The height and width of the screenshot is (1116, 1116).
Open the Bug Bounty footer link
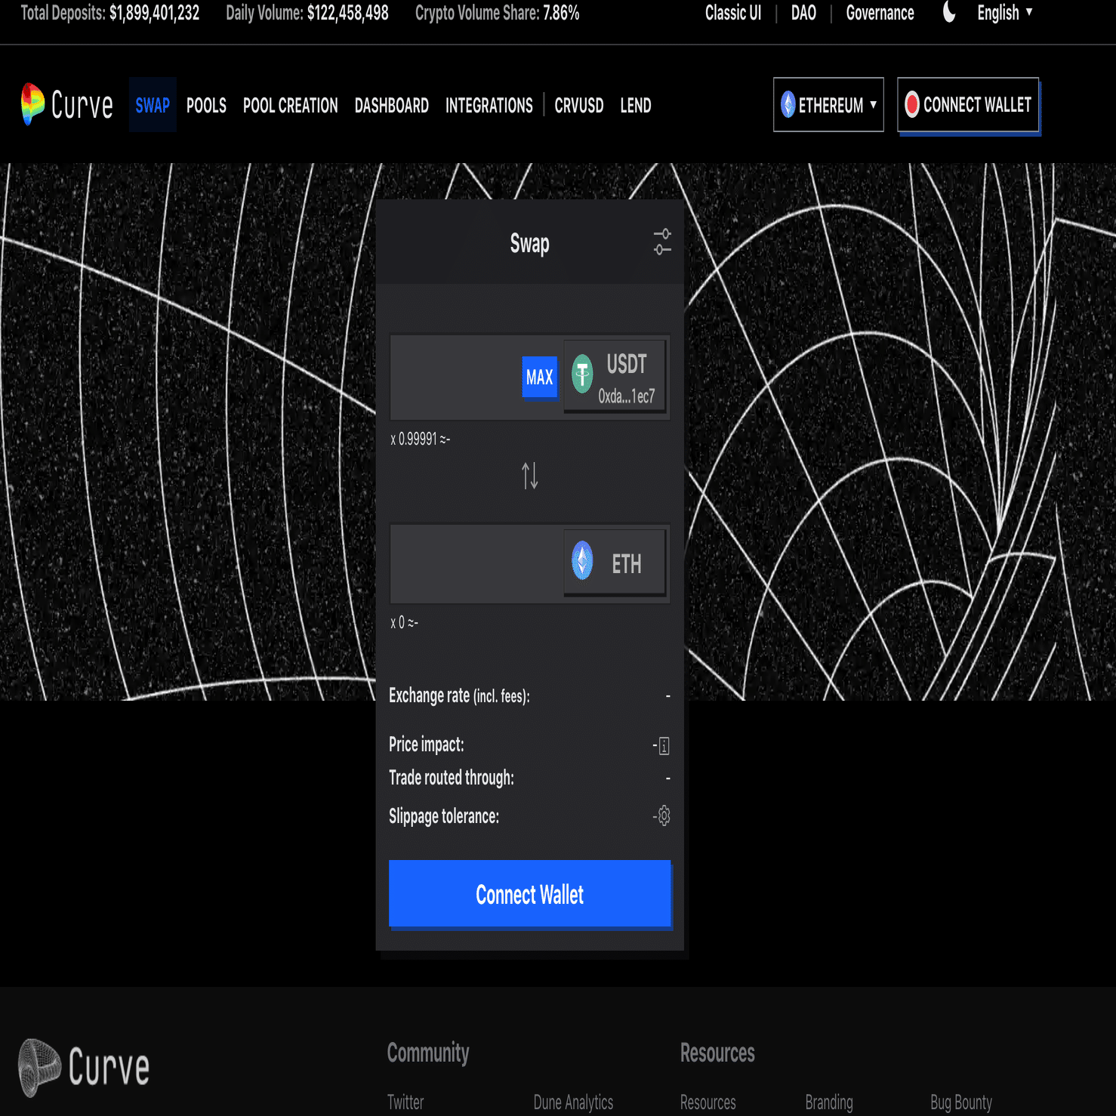(961, 1102)
